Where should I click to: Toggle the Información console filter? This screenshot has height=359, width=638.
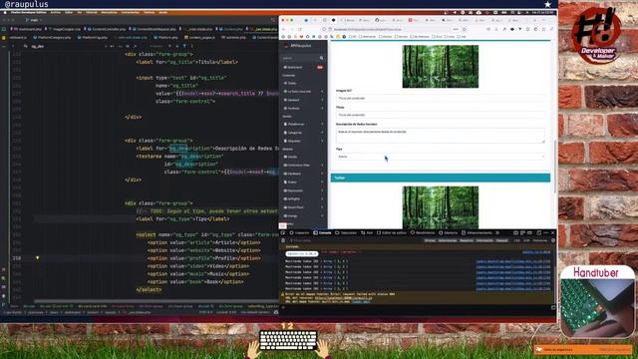484,240
